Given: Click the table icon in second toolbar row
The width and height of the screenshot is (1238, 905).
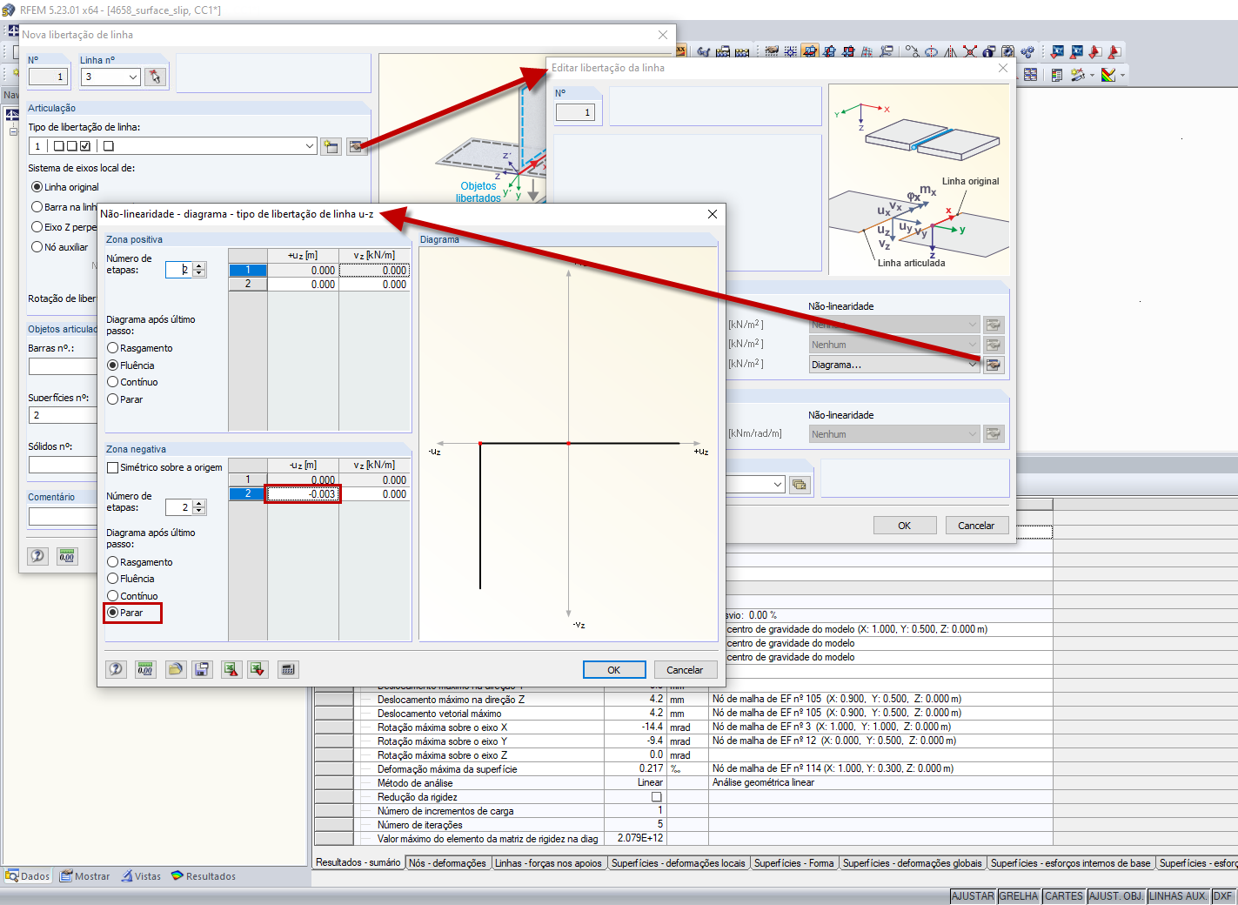Looking at the screenshot, I should click(x=1031, y=75).
